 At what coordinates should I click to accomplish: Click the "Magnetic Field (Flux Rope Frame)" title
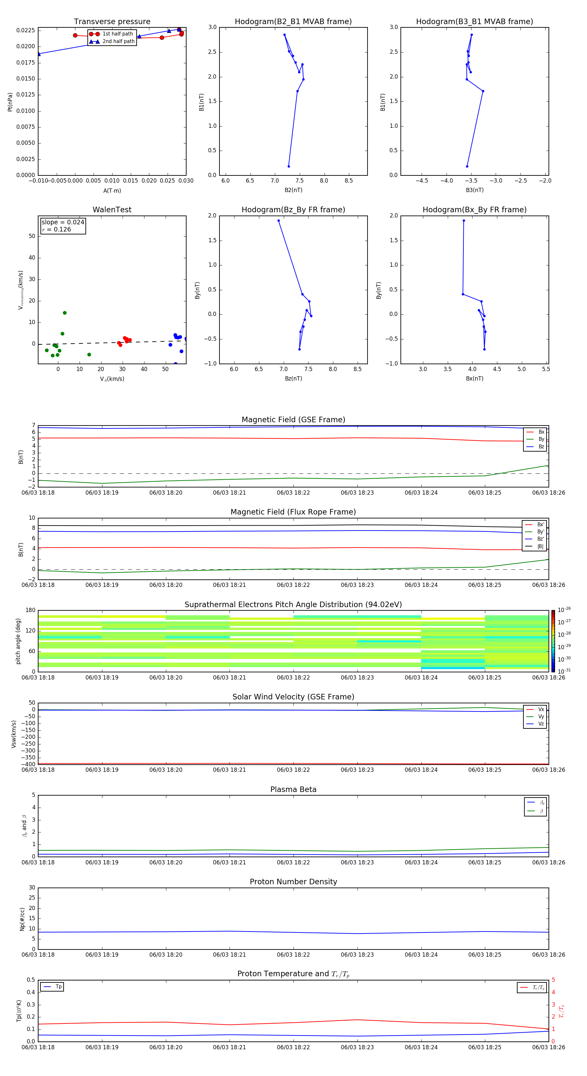coord(293,512)
